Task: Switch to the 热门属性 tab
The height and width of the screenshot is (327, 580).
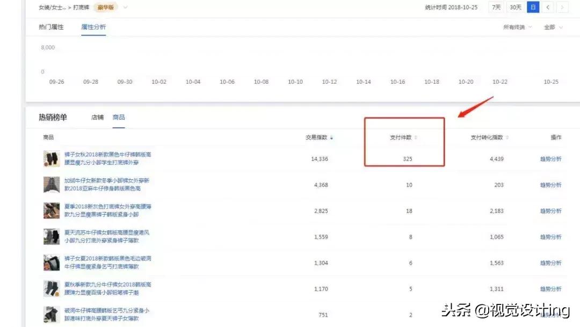Action: [x=51, y=26]
